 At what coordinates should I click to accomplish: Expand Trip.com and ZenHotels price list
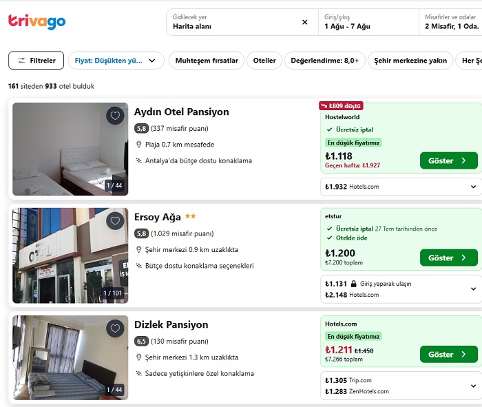(474, 386)
